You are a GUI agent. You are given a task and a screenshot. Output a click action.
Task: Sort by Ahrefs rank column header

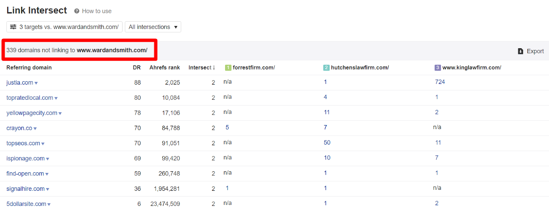point(165,67)
